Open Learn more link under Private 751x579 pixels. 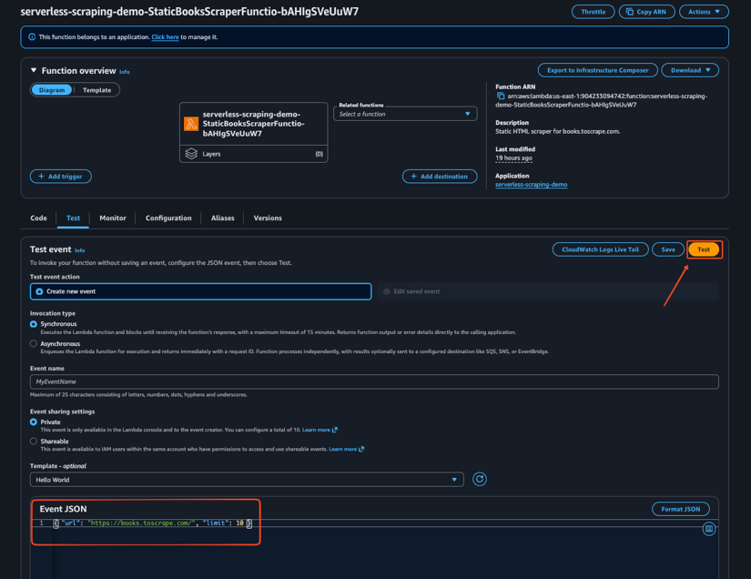(316, 430)
